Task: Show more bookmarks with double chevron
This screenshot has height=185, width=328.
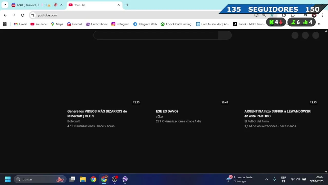Action: [319, 24]
